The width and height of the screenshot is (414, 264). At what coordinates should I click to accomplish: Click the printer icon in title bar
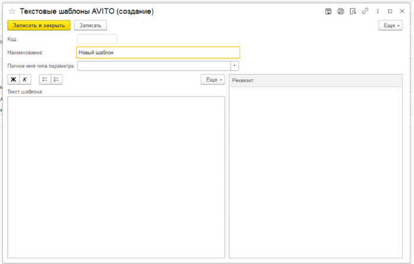[341, 11]
